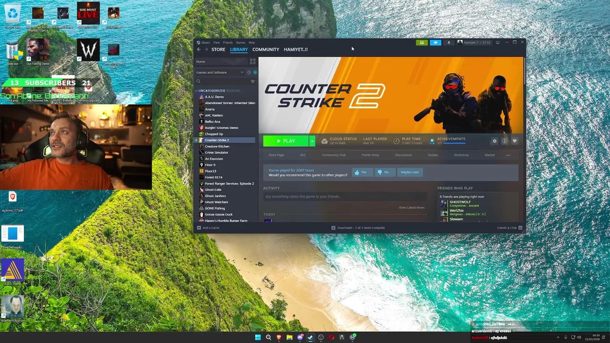Click the say something activity input field

tap(345, 196)
